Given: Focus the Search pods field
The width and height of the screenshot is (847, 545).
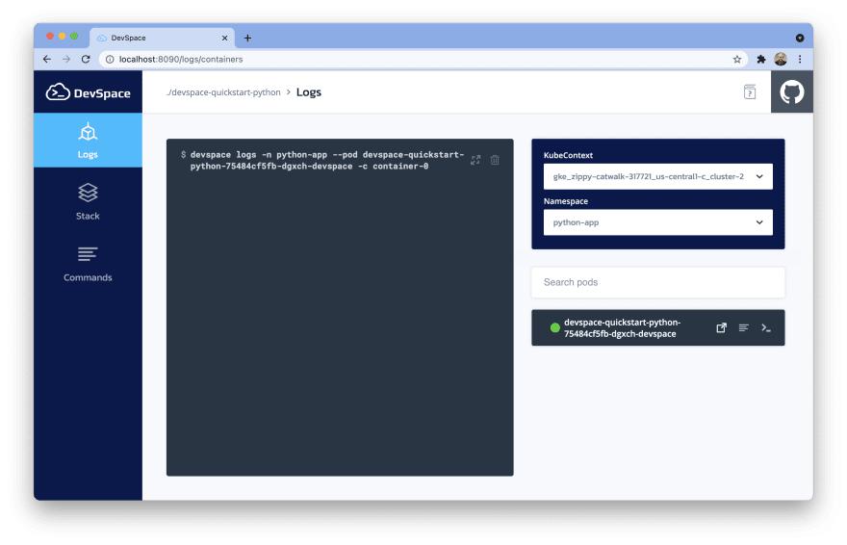Looking at the screenshot, I should pos(658,282).
